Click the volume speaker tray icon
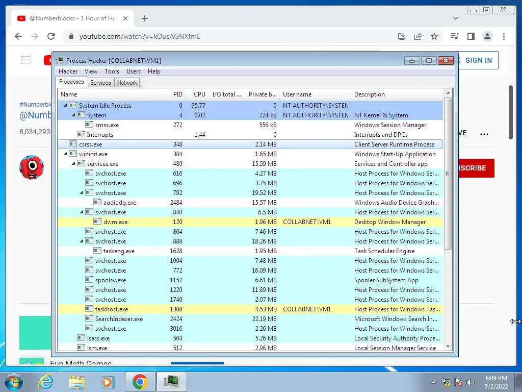Image resolution: width=522 pixels, height=392 pixels. click(x=471, y=382)
